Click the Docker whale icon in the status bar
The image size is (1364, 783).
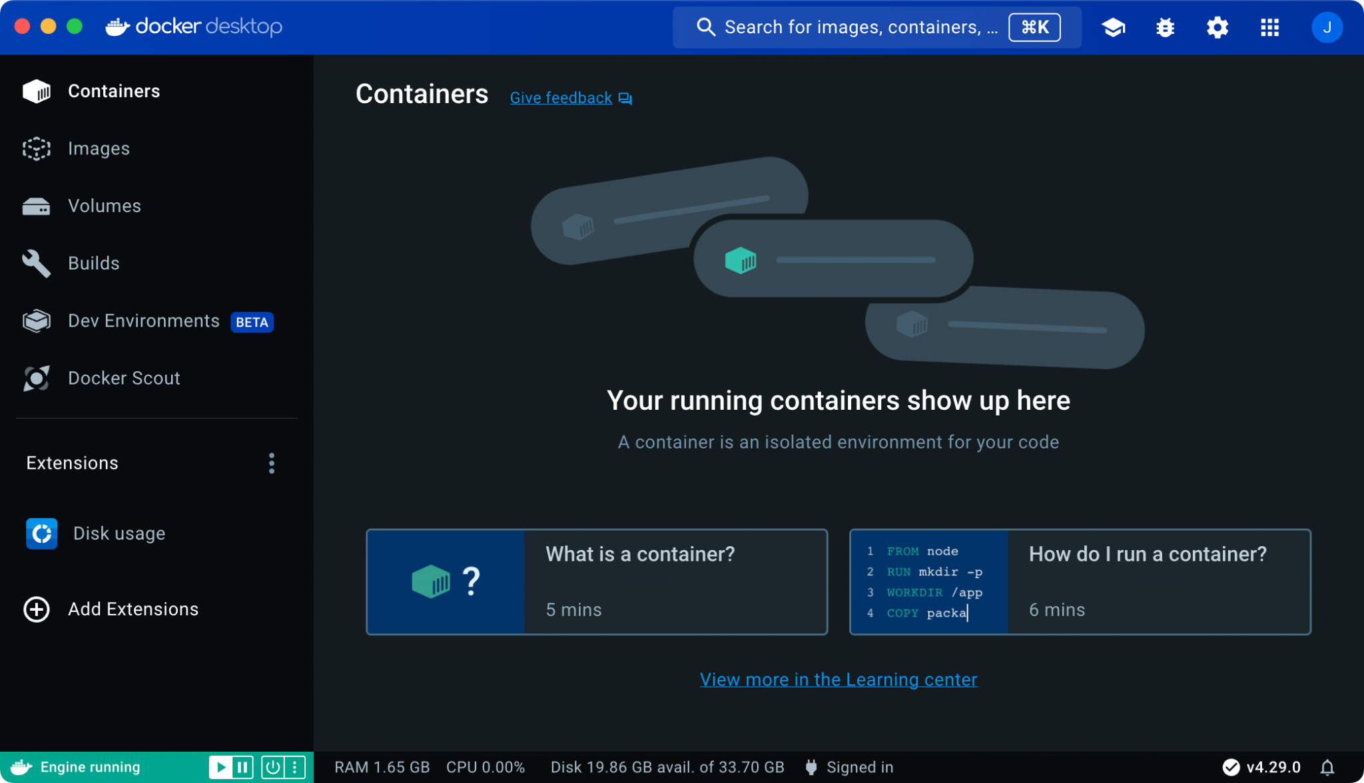tap(21, 768)
